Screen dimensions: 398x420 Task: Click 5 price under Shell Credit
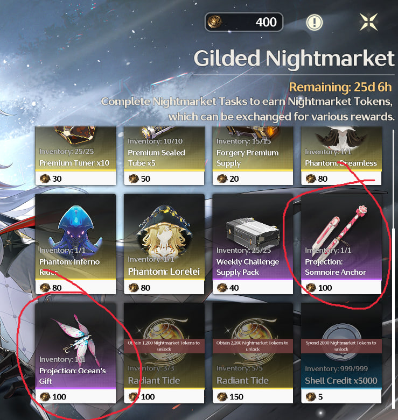point(320,397)
